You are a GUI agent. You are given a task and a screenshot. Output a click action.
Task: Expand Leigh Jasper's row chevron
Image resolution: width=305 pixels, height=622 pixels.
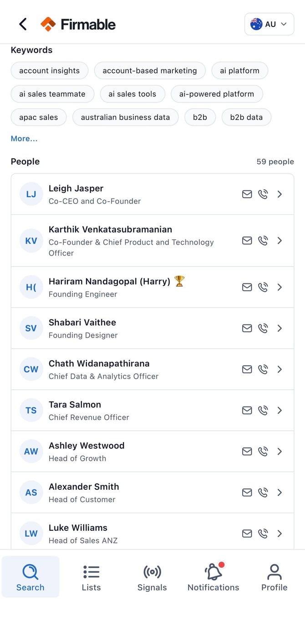pos(280,194)
